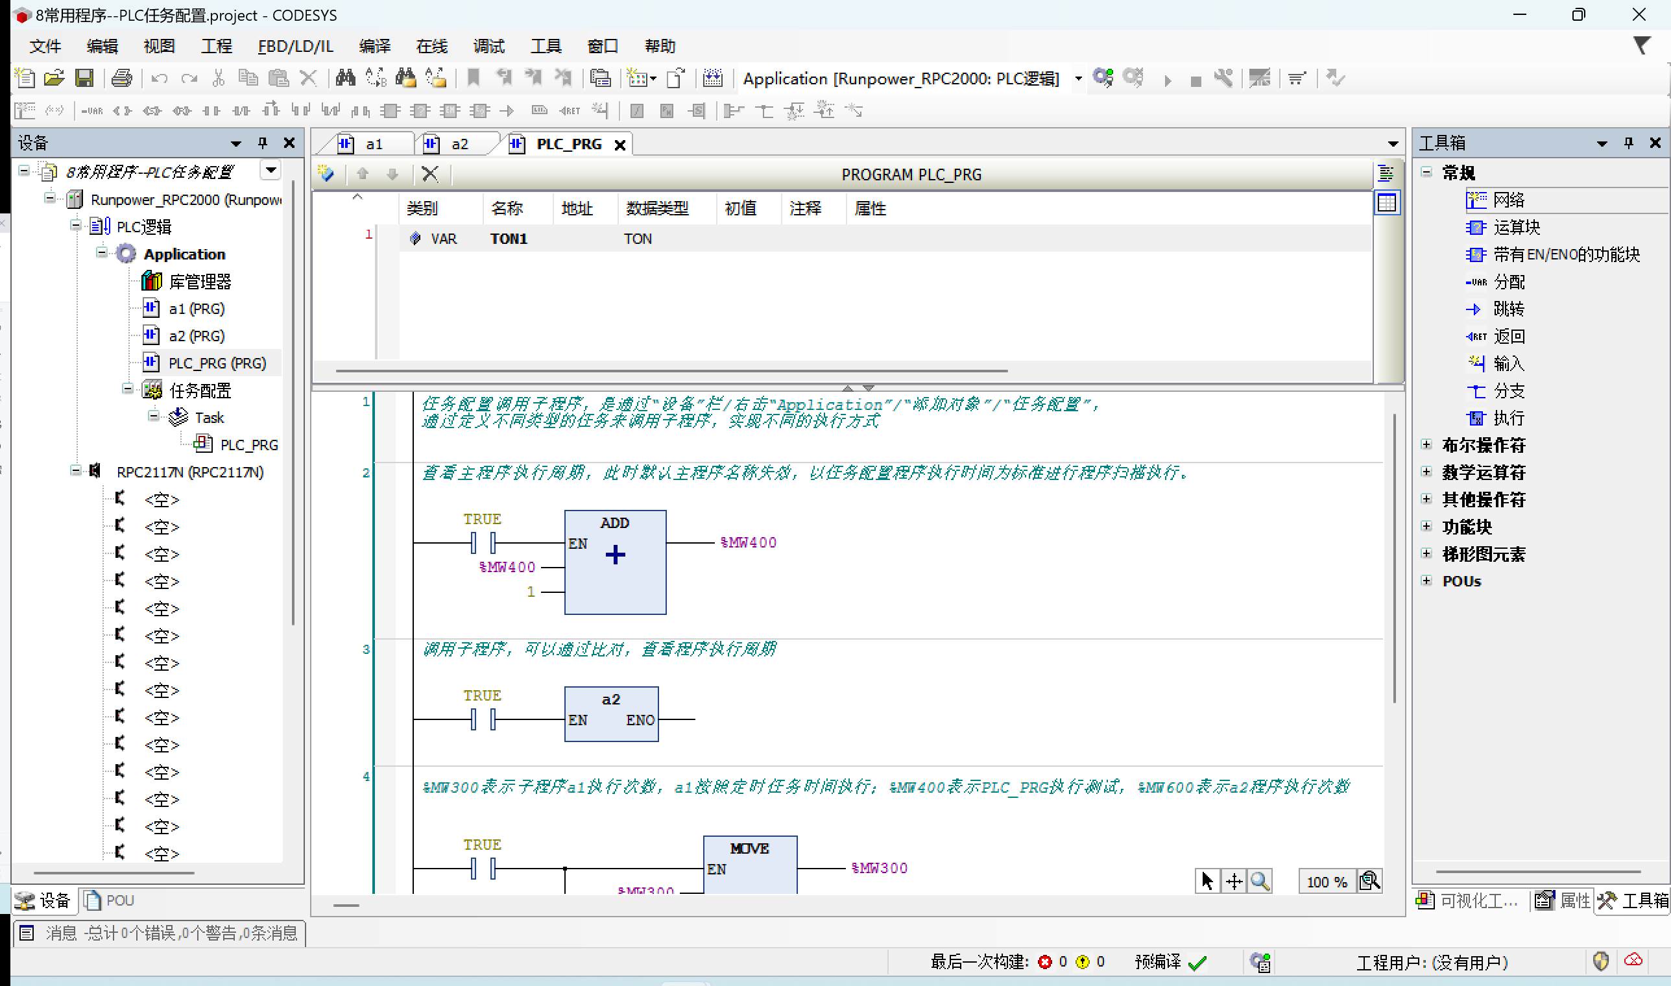The width and height of the screenshot is (1671, 986).
Task: Activate the magnifier zoom tool in editor
Action: tap(1260, 882)
